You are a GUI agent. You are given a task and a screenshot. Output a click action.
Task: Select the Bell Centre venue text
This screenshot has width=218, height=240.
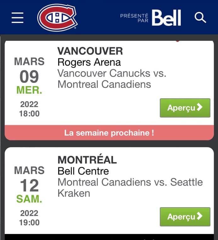(83, 171)
